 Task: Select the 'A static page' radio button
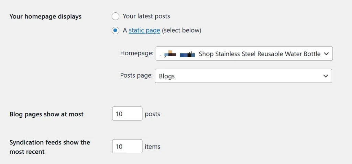click(x=115, y=30)
